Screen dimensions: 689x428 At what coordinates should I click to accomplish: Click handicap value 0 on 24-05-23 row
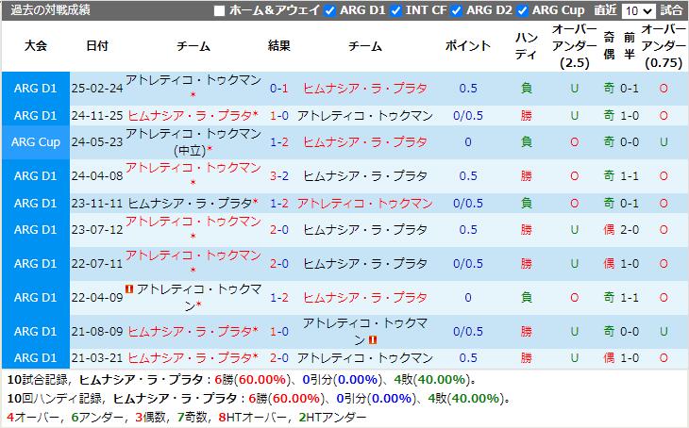(x=468, y=142)
